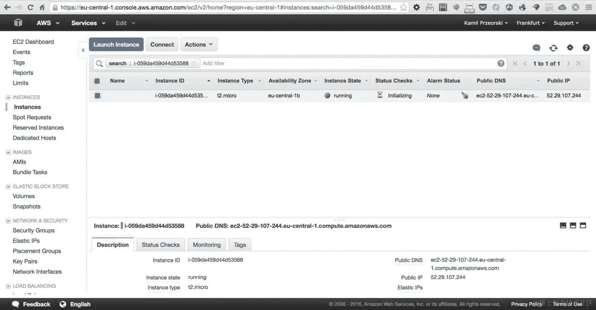This screenshot has height=310, width=596.
Task: Switch to the Status Checks tab
Action: (x=161, y=245)
